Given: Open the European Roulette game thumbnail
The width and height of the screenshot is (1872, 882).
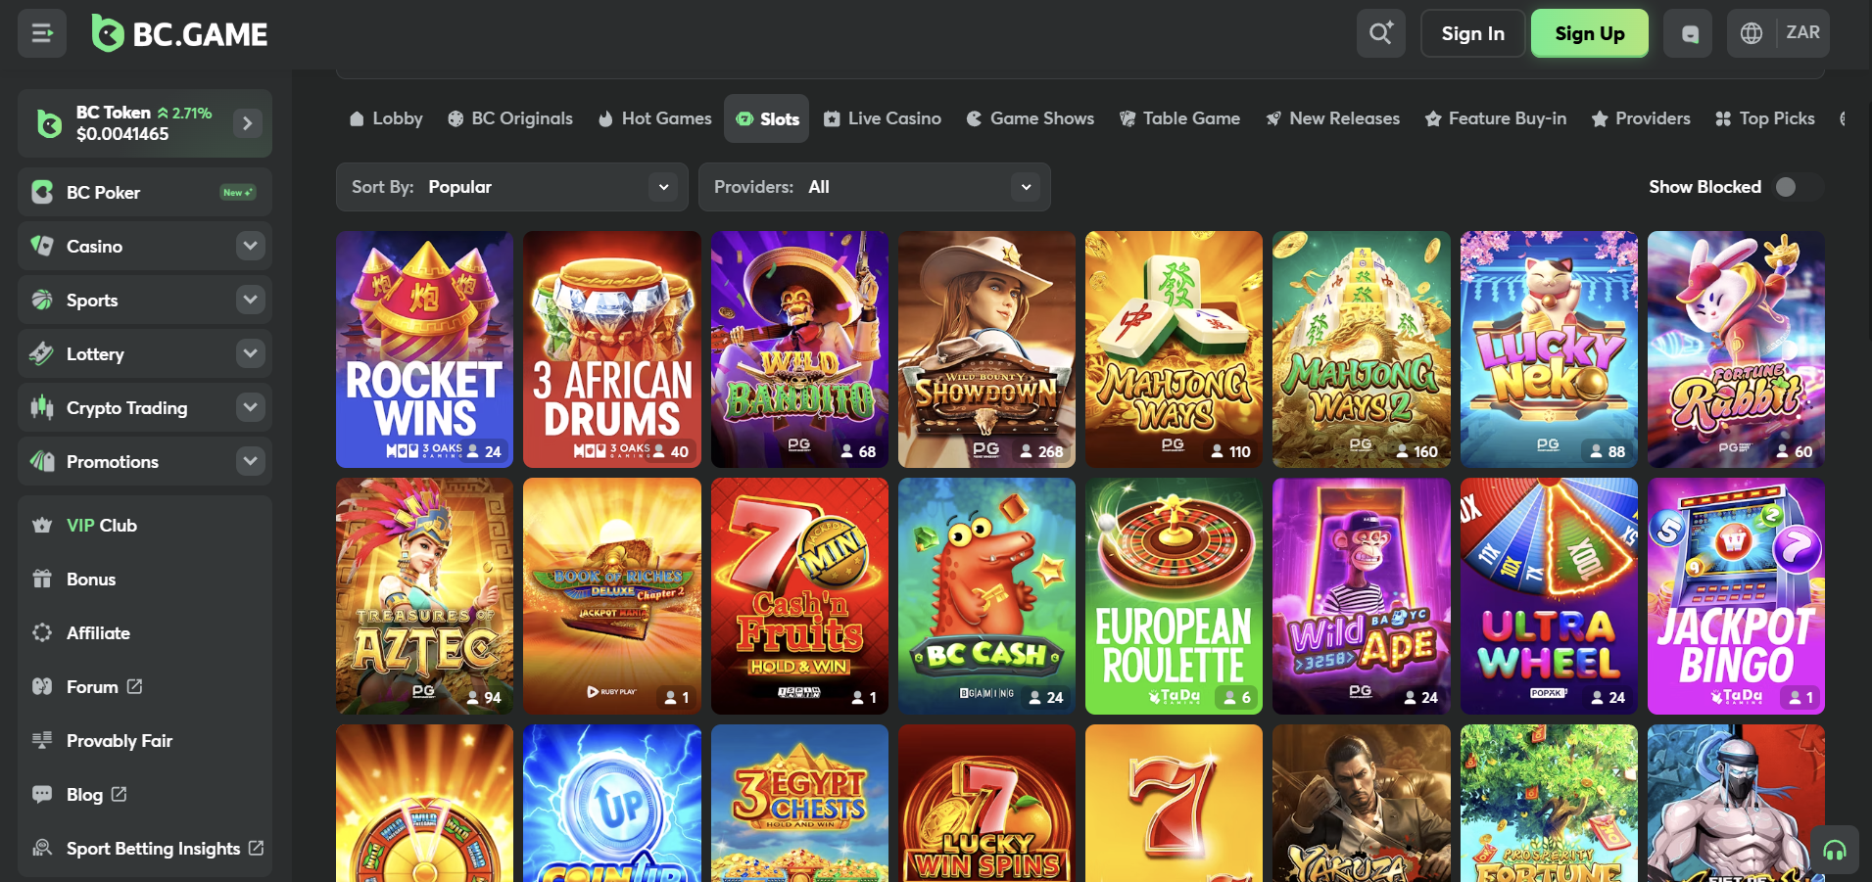Looking at the screenshot, I should pyautogui.click(x=1174, y=595).
